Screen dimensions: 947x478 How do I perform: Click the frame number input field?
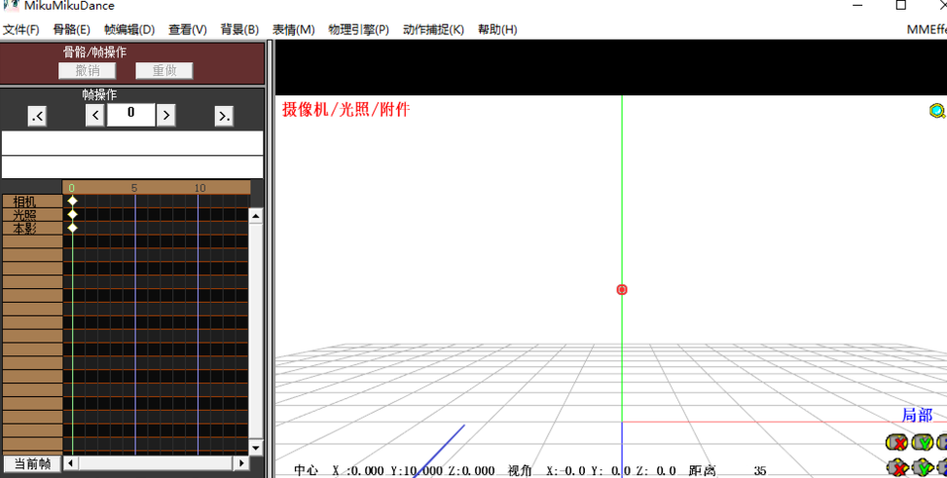[x=130, y=114]
